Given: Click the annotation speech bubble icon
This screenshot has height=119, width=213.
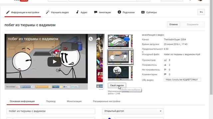Looking at the screenshot, I should (96, 12).
